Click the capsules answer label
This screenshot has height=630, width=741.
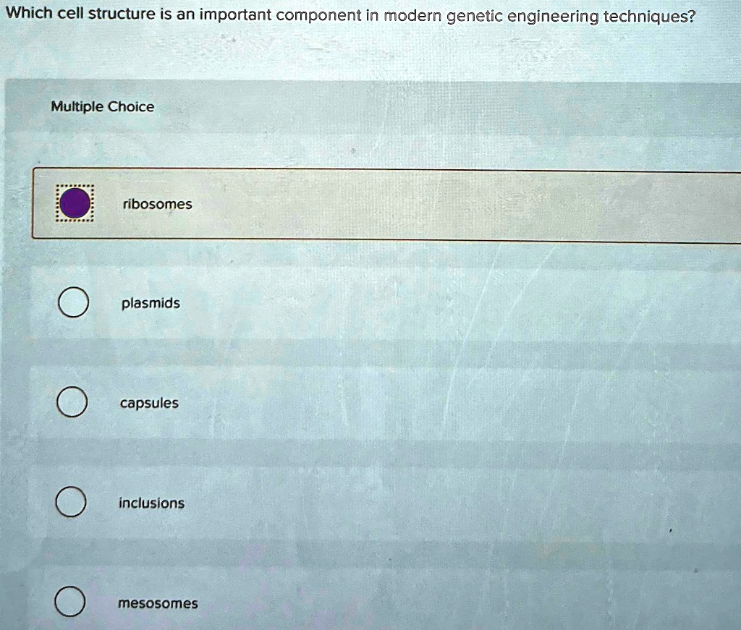tap(148, 403)
